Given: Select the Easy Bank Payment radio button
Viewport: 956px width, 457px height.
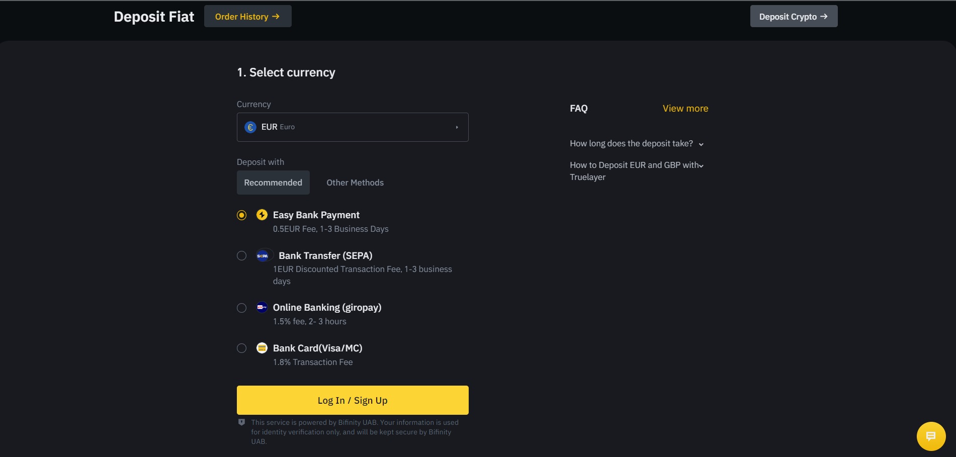Looking at the screenshot, I should coord(242,215).
